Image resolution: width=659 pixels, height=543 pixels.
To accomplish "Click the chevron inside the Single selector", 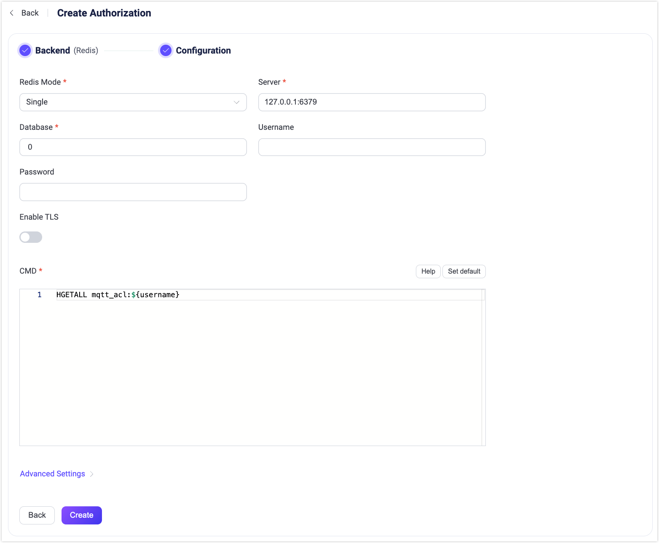I will pos(236,102).
